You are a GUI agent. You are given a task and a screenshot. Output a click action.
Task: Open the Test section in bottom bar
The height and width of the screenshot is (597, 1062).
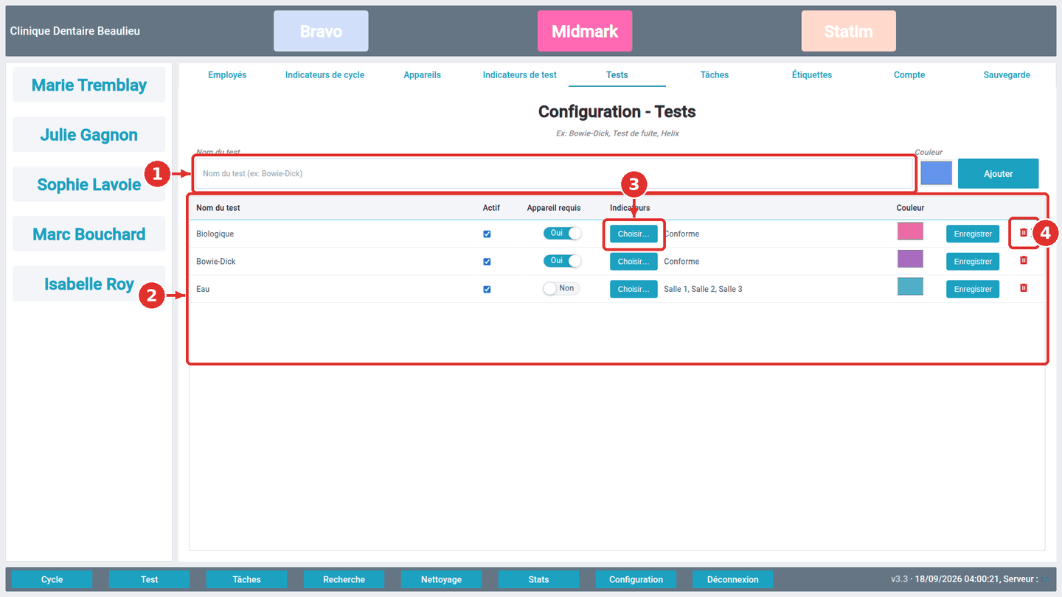[x=149, y=579]
